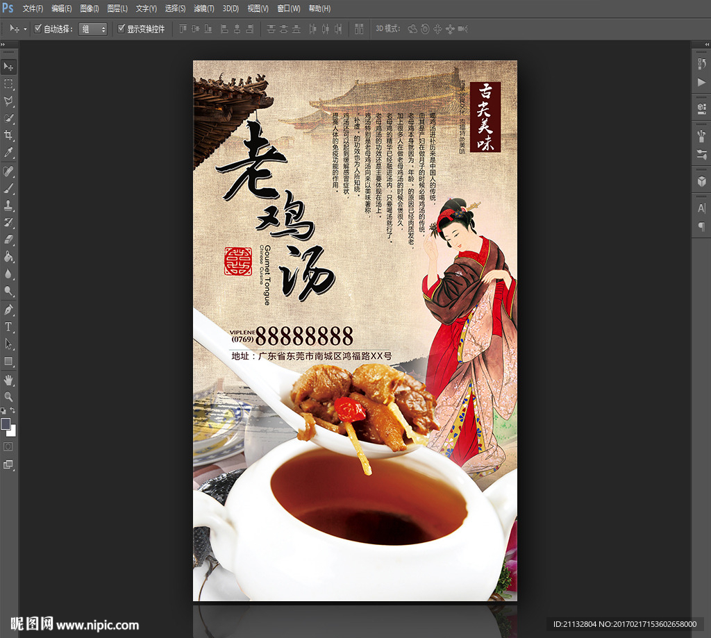Click the foreground color swatch

click(x=6, y=423)
